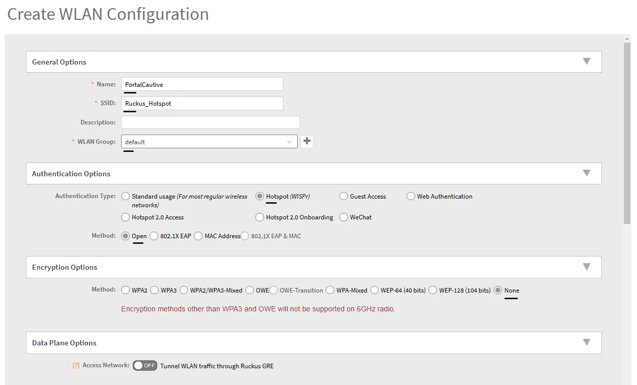Choose Guest Access authentication type

tap(344, 197)
